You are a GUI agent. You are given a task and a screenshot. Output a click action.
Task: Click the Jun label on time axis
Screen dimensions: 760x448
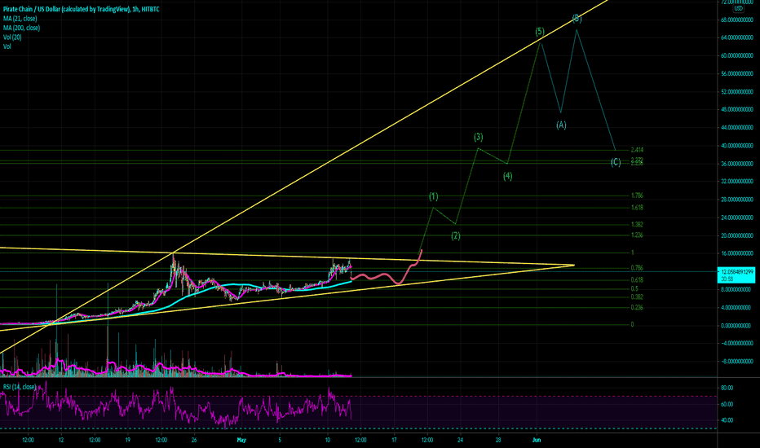537,440
